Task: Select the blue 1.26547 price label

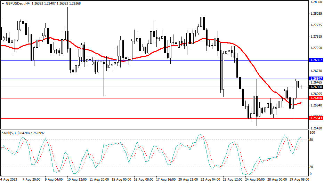Action: click(x=316, y=79)
